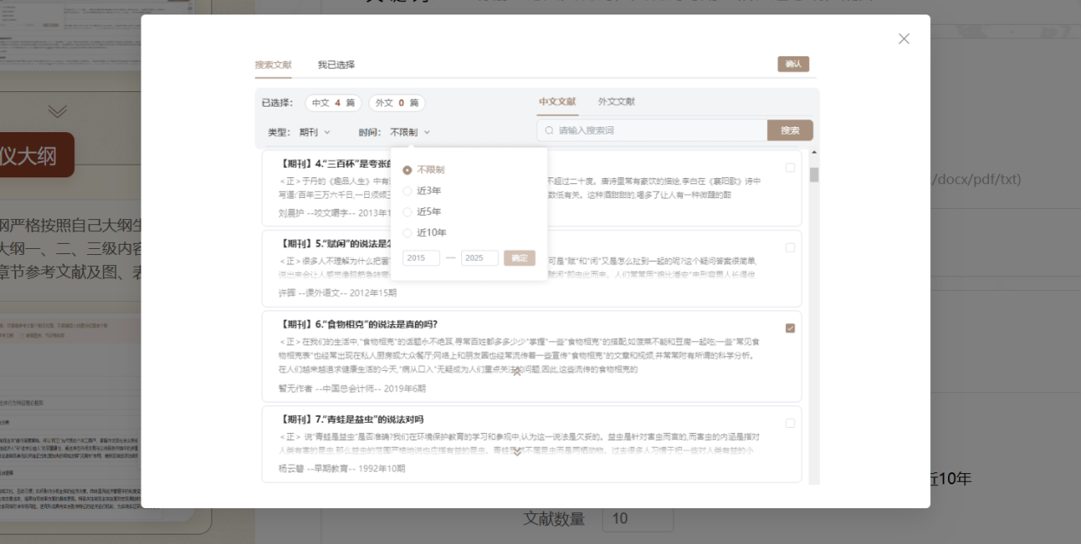Switch to the 我已选择 tab
The height and width of the screenshot is (544, 1081).
[x=336, y=65]
